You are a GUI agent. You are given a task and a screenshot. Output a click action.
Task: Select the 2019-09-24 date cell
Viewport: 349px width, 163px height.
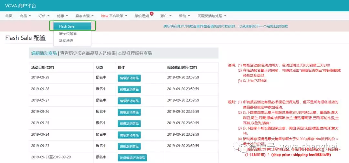[x=61, y=135]
